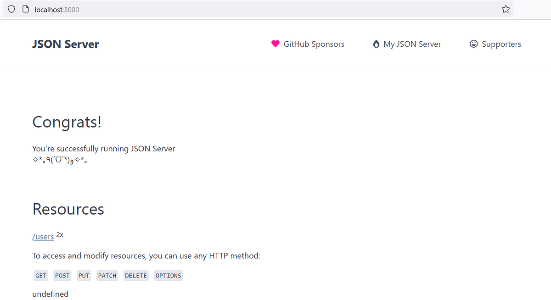Screen dimensions: 551x300
Task: Open the JSON Server home title
Action: coord(66,44)
